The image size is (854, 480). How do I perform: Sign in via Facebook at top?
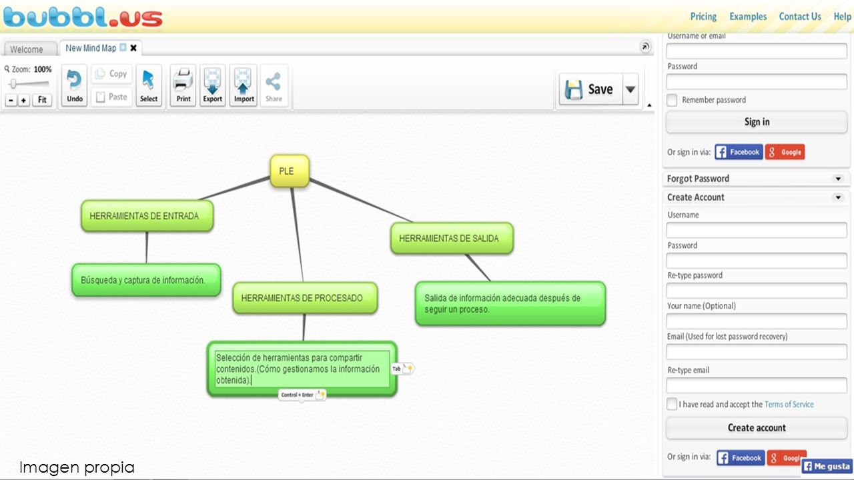coord(739,152)
